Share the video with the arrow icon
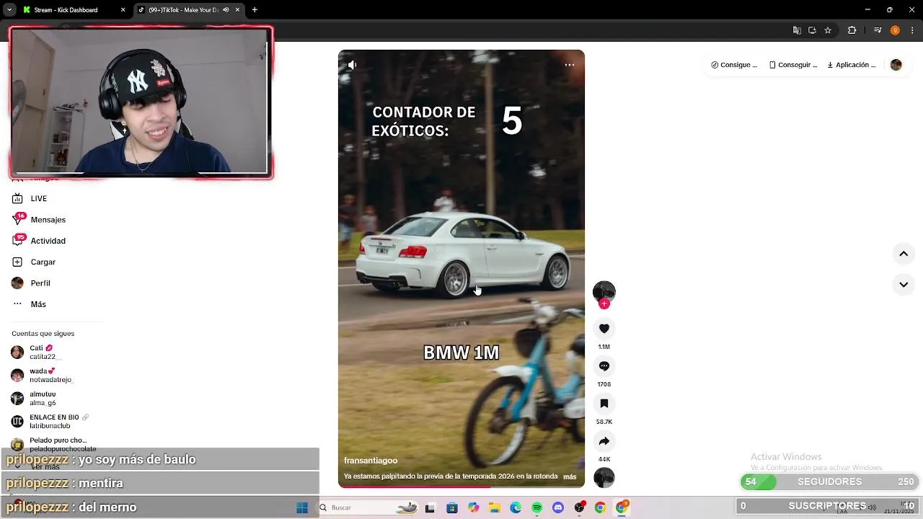This screenshot has width=923, height=519. click(604, 441)
